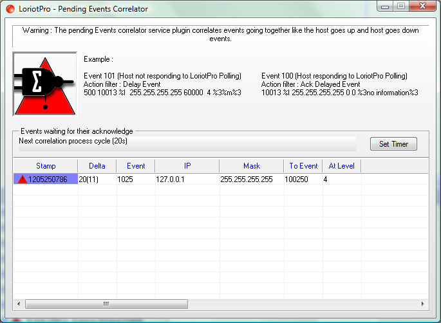Minimize the Pending Events Correlator window
441x323 pixels.
tap(385, 6)
